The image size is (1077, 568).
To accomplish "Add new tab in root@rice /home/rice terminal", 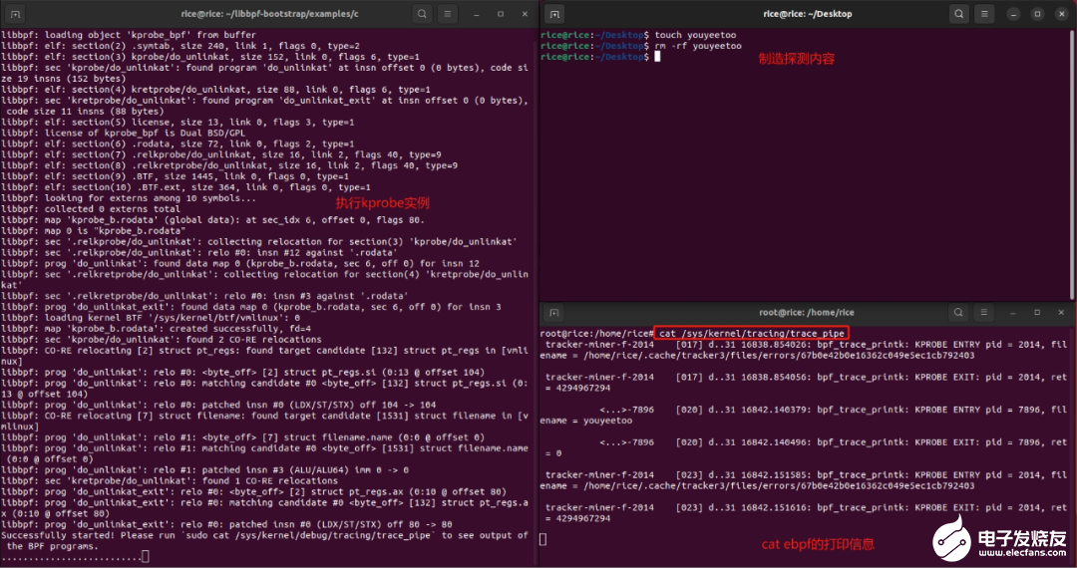I will point(554,313).
